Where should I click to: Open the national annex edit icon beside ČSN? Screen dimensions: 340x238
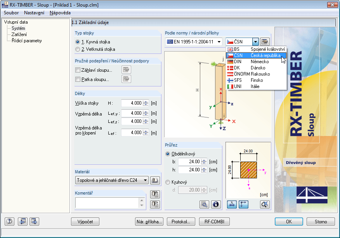click(x=265, y=42)
